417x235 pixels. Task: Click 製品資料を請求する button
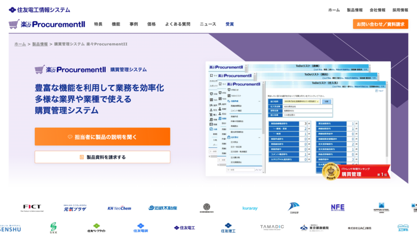coord(102,157)
